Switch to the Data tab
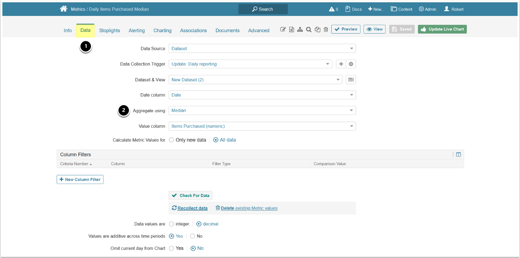 click(x=86, y=30)
